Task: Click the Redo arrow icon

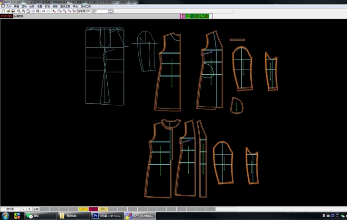Action: pos(48,11)
